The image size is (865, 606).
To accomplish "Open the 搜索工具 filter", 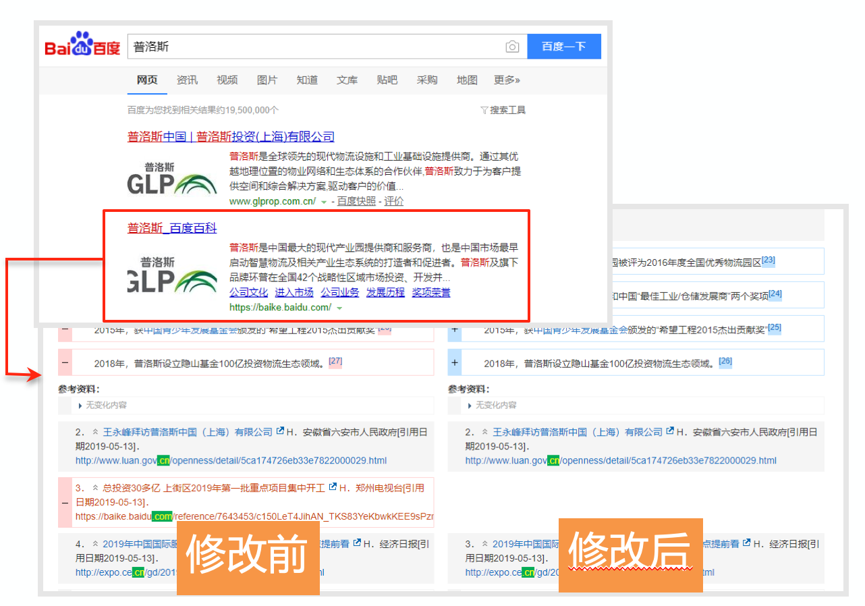I will tap(503, 110).
